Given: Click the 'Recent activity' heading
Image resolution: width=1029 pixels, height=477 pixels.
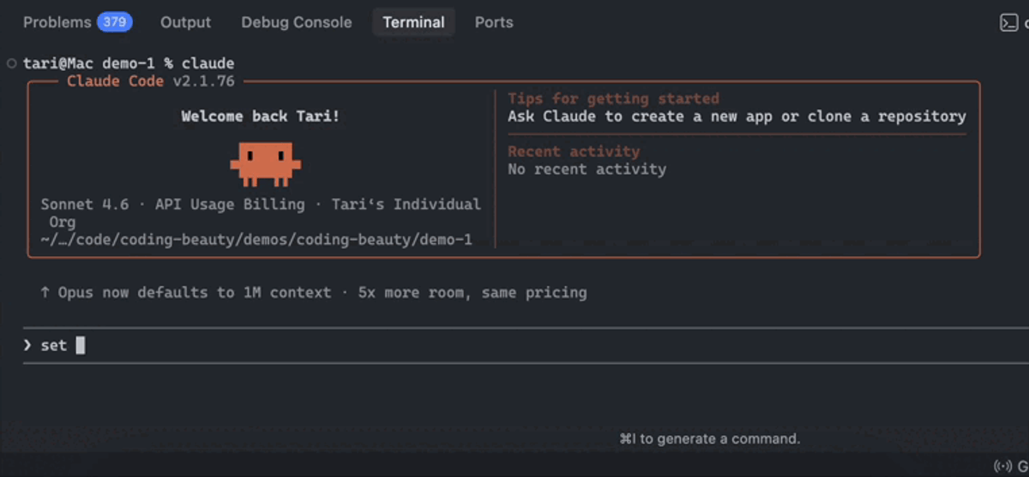Looking at the screenshot, I should (574, 152).
